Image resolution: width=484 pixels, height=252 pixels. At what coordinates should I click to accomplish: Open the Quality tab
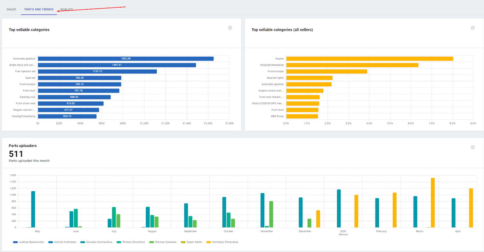click(67, 9)
